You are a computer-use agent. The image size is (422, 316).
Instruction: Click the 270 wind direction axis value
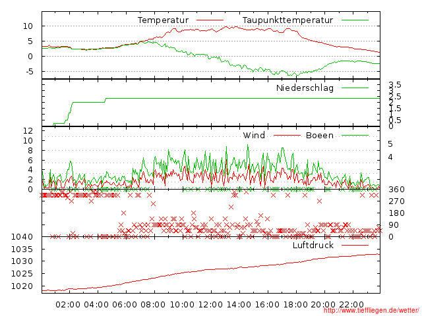pos(396,201)
